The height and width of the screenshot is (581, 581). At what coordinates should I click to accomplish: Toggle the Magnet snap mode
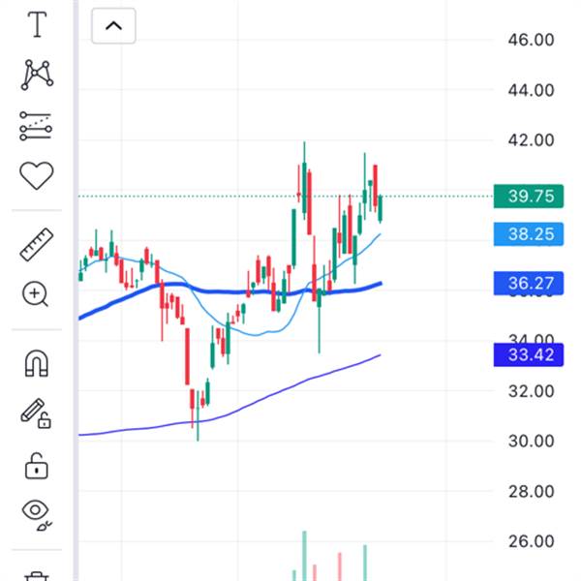click(37, 363)
